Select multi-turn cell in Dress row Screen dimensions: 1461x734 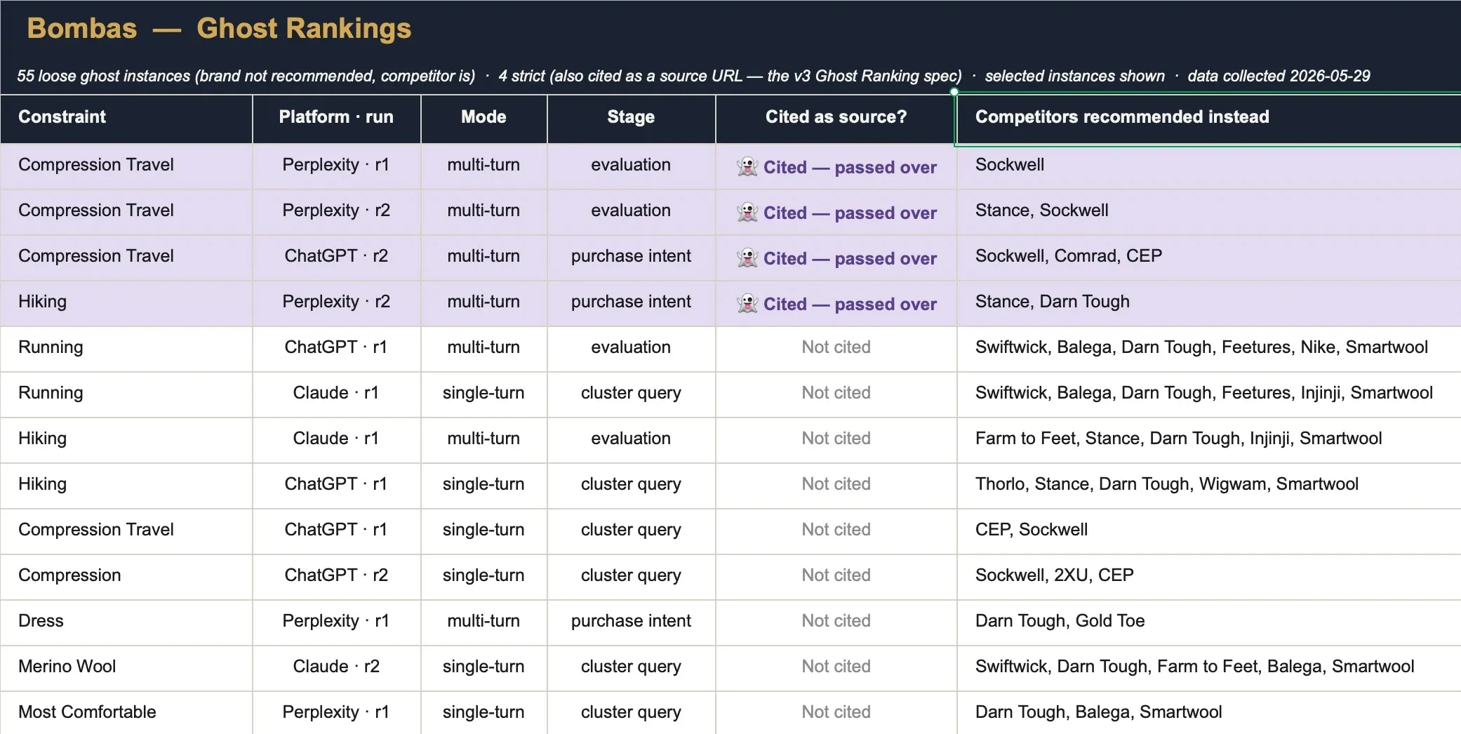(x=484, y=622)
